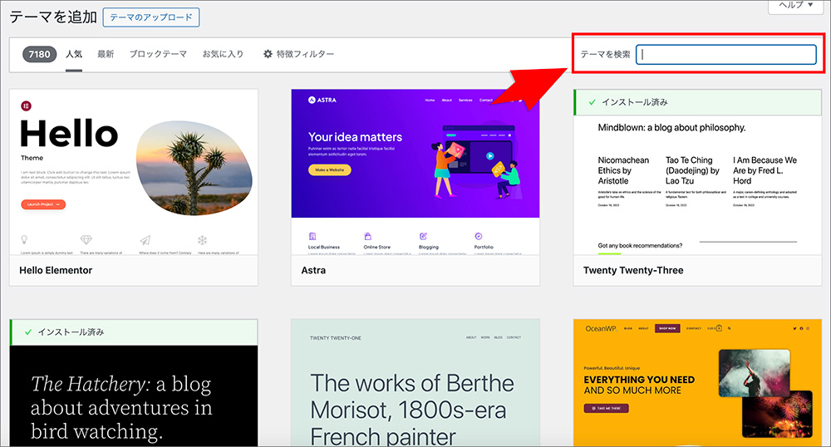Click the I Am Because We Are text
Image resolution: width=831 pixels, height=447 pixels.
coord(765,170)
